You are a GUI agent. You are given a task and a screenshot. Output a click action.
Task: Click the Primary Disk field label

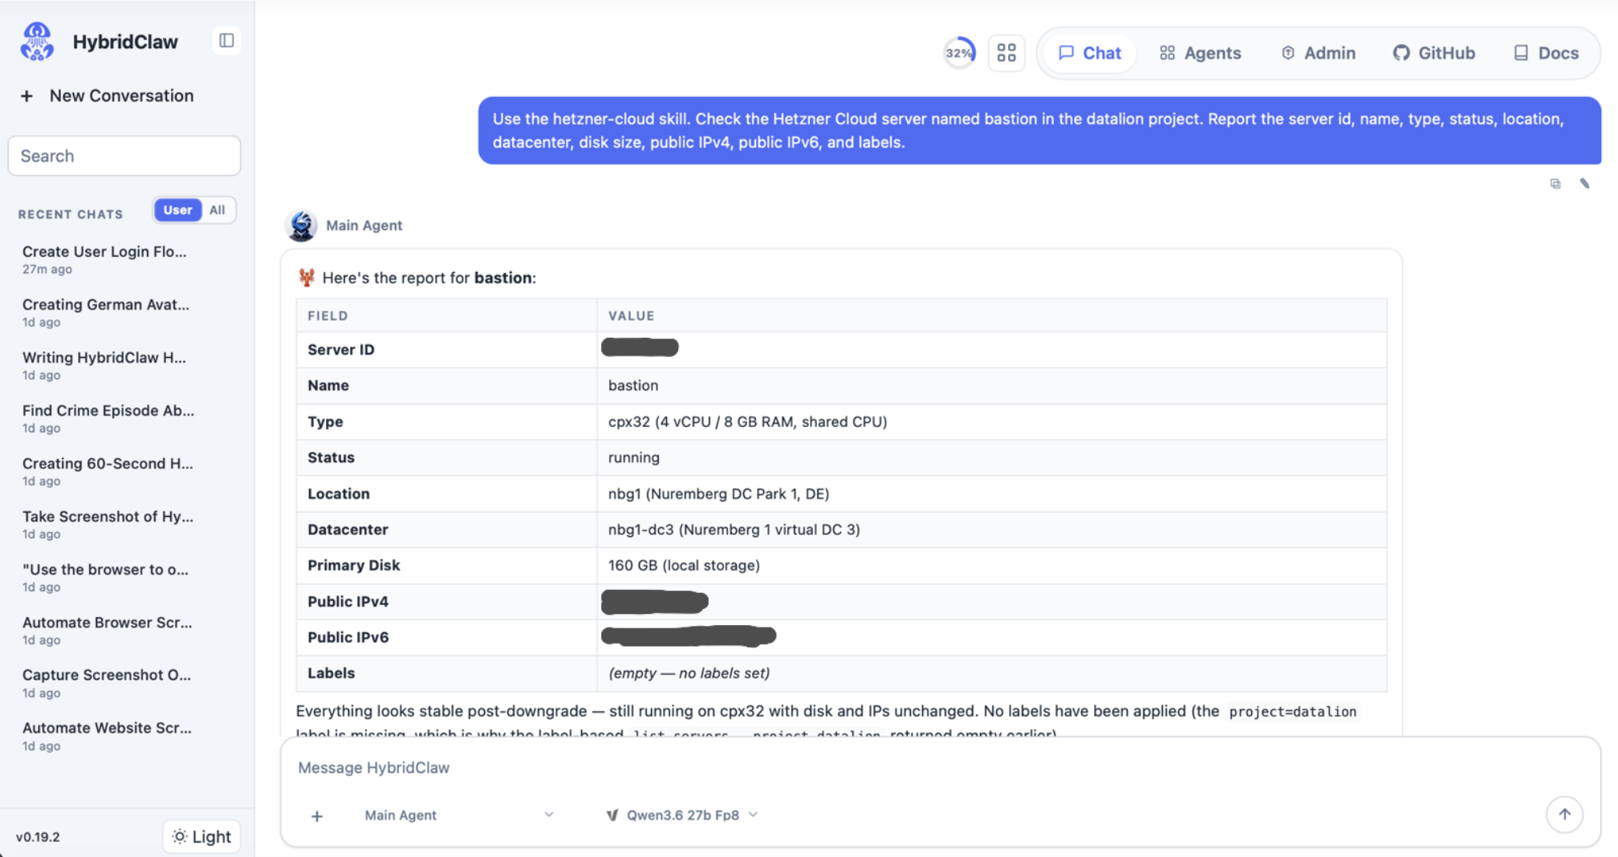tap(353, 566)
